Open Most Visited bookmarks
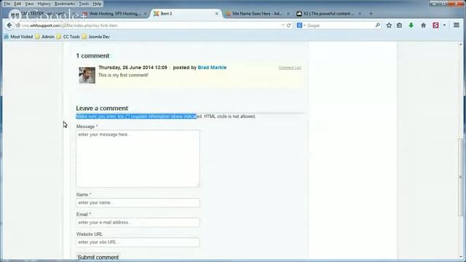 (x=18, y=37)
